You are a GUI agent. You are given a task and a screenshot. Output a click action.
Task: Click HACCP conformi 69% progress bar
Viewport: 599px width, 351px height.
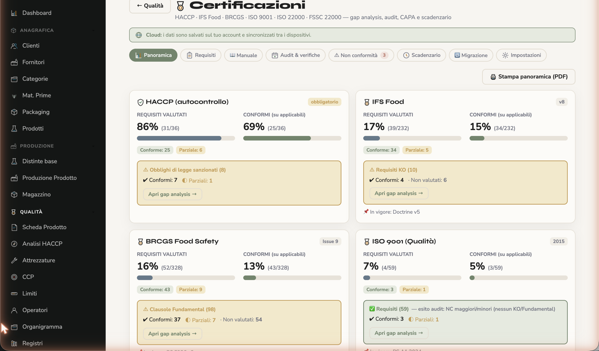(292, 138)
